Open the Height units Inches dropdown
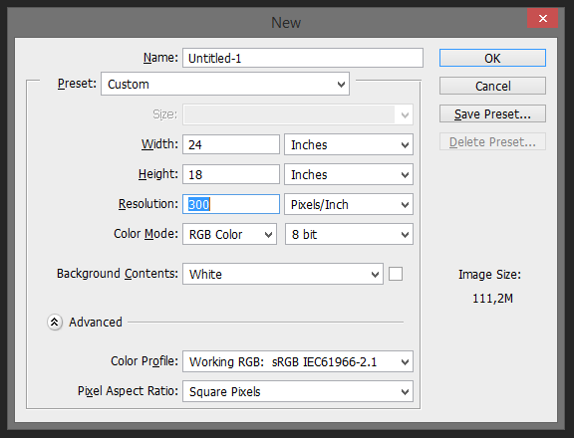This screenshot has width=574, height=438. pyautogui.click(x=349, y=175)
